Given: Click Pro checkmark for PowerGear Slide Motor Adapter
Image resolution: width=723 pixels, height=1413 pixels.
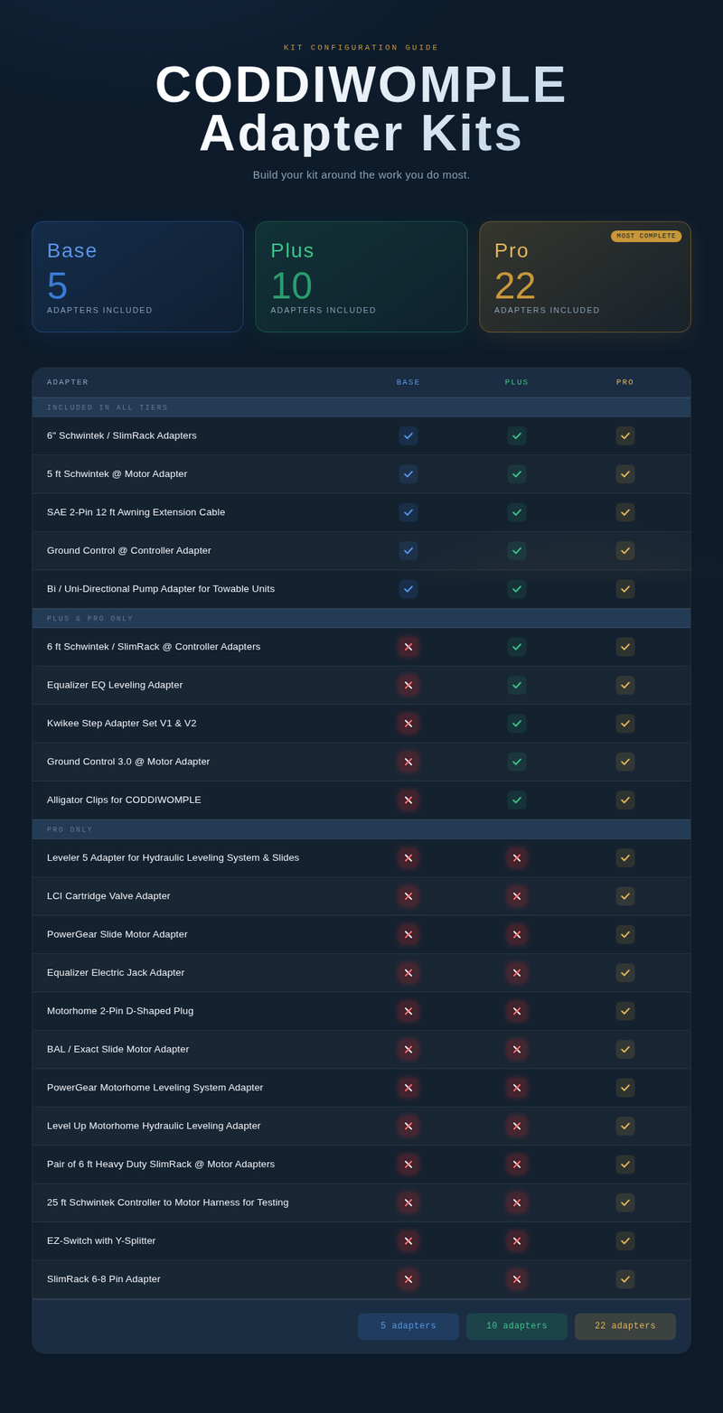Looking at the screenshot, I should pos(625,934).
